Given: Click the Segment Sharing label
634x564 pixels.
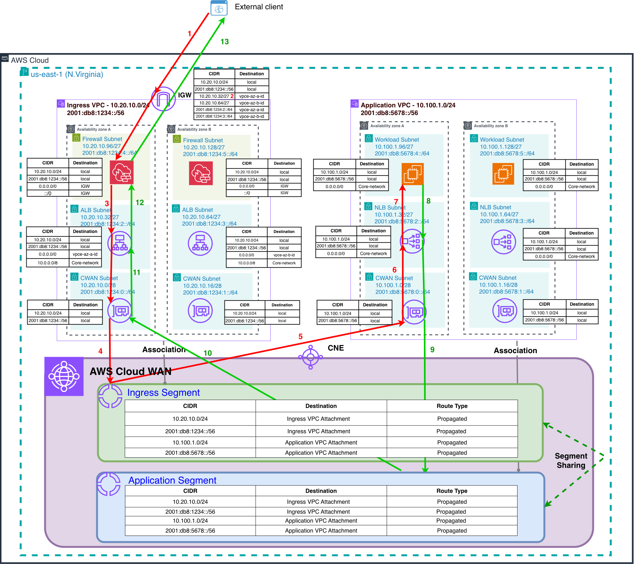Looking at the screenshot, I should point(571,460).
